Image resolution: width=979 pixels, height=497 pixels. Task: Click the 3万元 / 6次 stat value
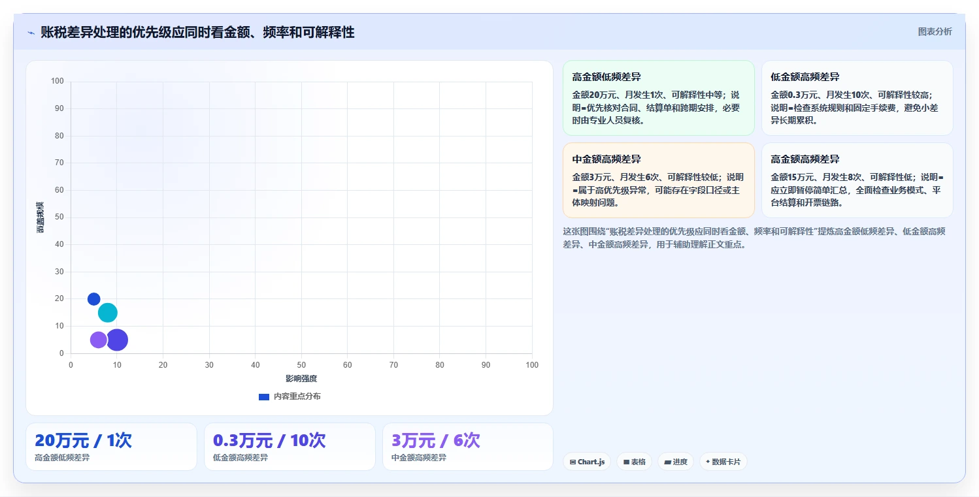pos(436,441)
